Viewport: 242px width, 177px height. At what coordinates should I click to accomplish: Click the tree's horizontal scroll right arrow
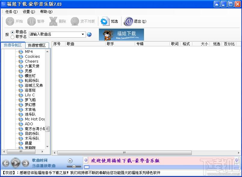[x=42, y=152]
